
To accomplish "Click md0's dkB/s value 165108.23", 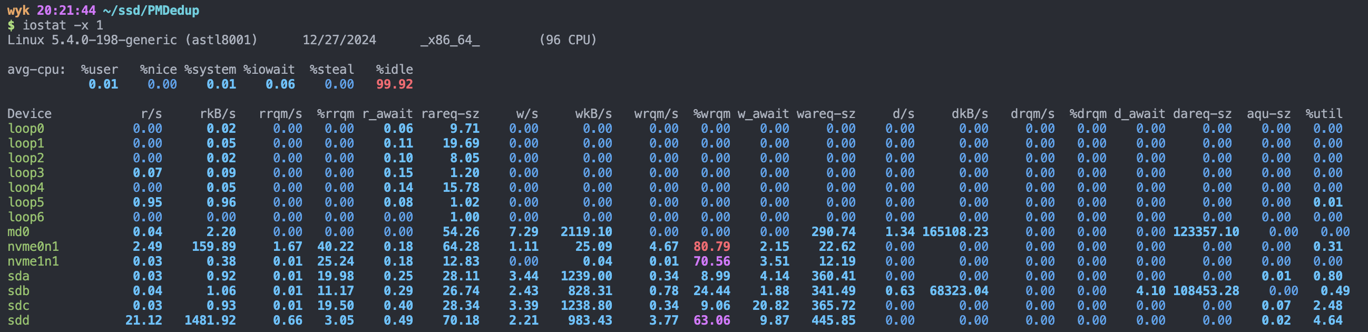I will pyautogui.click(x=955, y=232).
